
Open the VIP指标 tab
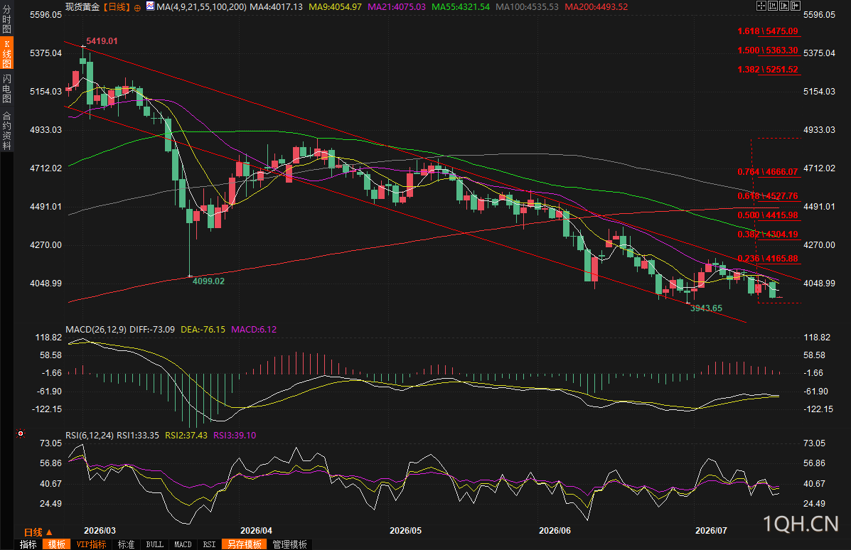click(x=91, y=544)
